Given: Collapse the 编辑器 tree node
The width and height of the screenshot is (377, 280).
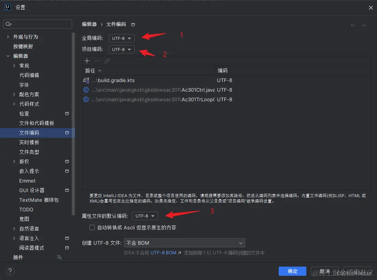Looking at the screenshot, I should 8,56.
